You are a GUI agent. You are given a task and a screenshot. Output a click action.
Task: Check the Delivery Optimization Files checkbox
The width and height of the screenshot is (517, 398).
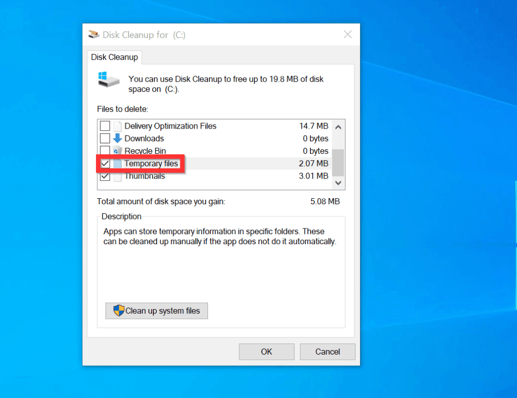coord(105,126)
